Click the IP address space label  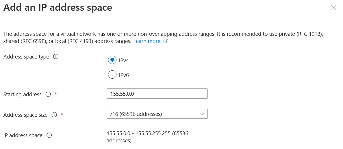click(23, 135)
